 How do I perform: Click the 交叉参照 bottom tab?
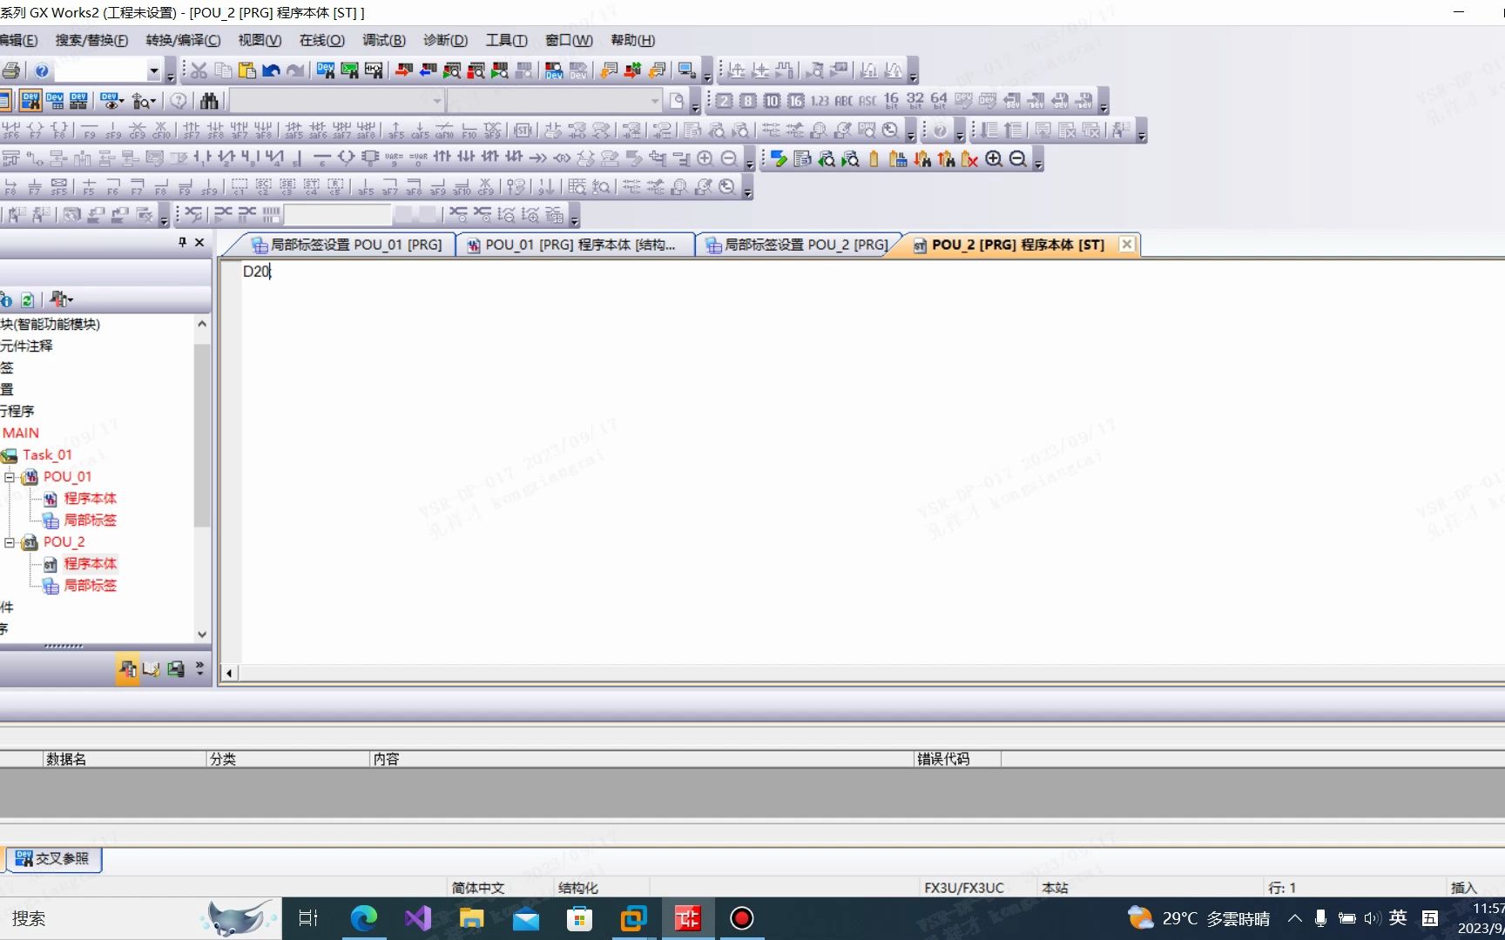(x=54, y=859)
